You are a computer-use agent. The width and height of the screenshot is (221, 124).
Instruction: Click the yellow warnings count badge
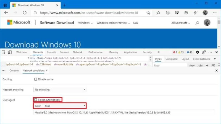pos(181,52)
